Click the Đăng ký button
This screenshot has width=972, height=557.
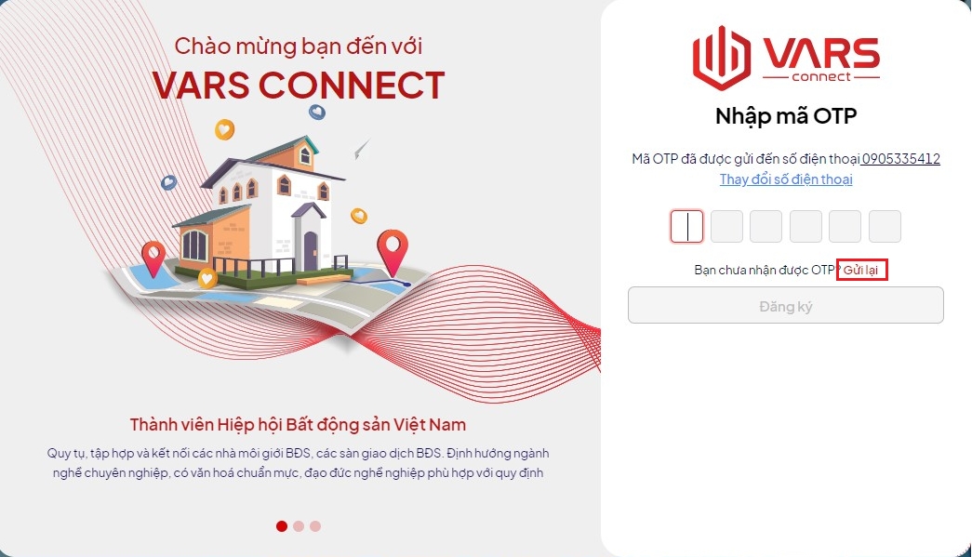(x=785, y=305)
